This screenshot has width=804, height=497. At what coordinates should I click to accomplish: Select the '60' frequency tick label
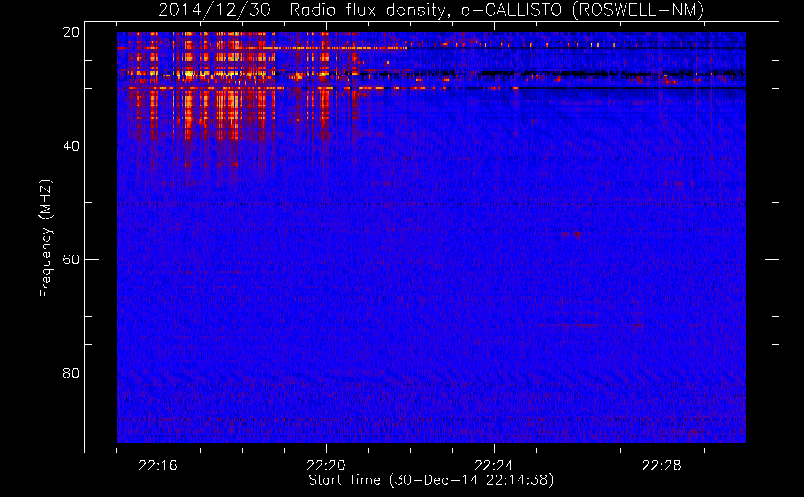pyautogui.click(x=71, y=260)
